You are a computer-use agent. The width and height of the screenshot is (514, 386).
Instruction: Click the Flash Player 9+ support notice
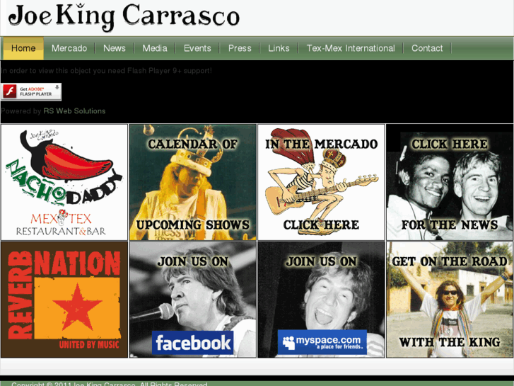pos(106,71)
